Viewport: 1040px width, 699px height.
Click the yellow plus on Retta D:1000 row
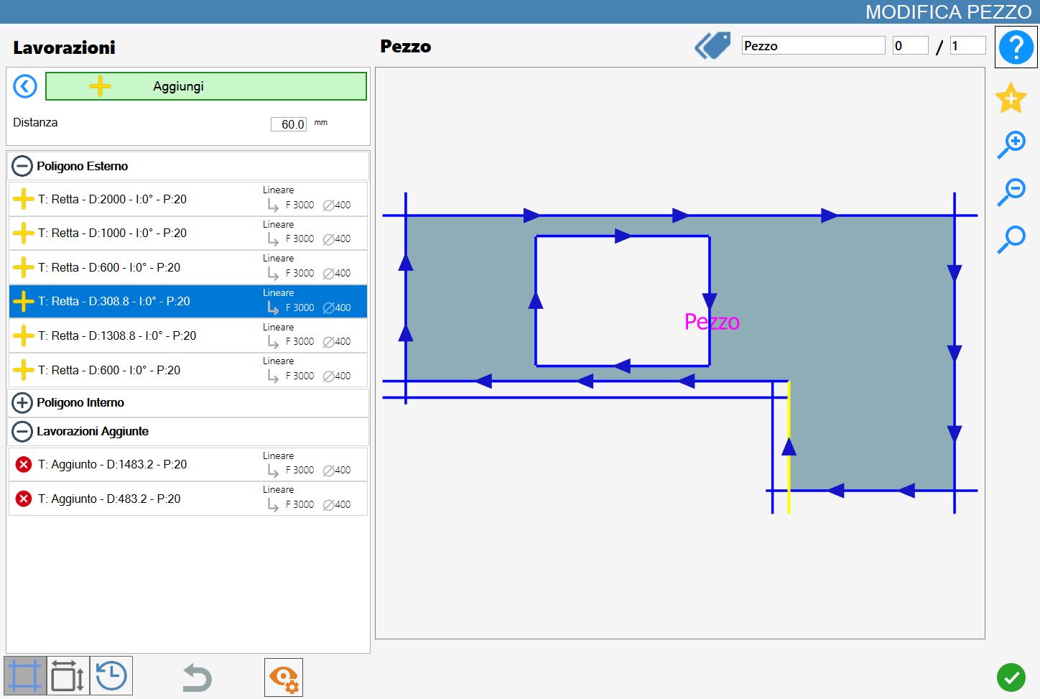pos(24,233)
